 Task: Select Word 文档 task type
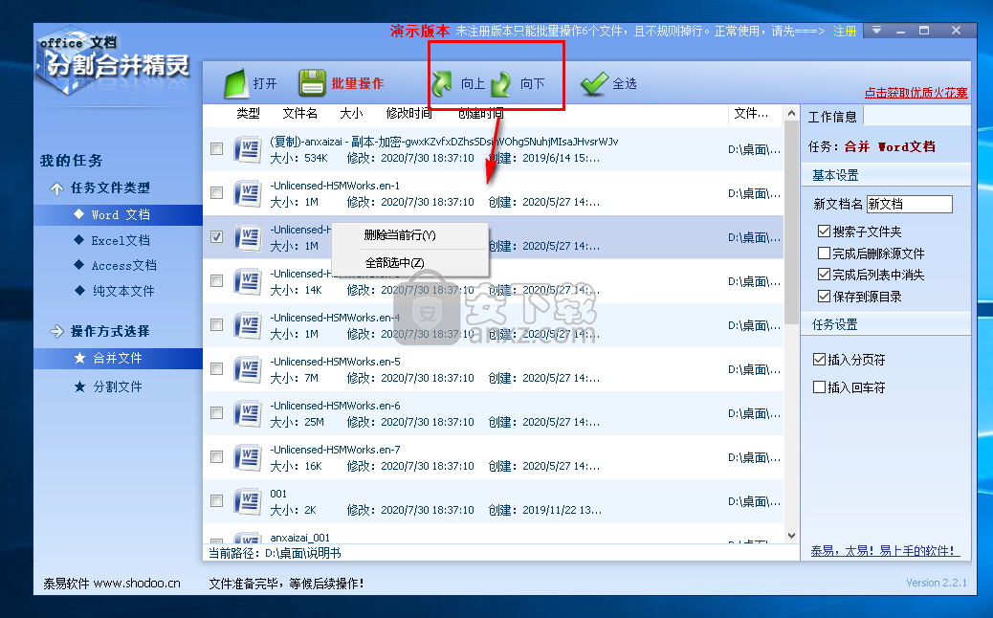click(x=118, y=214)
